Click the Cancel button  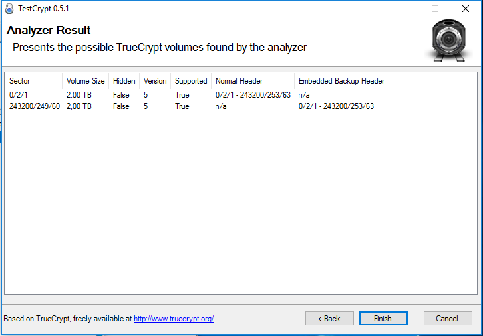pyautogui.click(x=448, y=319)
